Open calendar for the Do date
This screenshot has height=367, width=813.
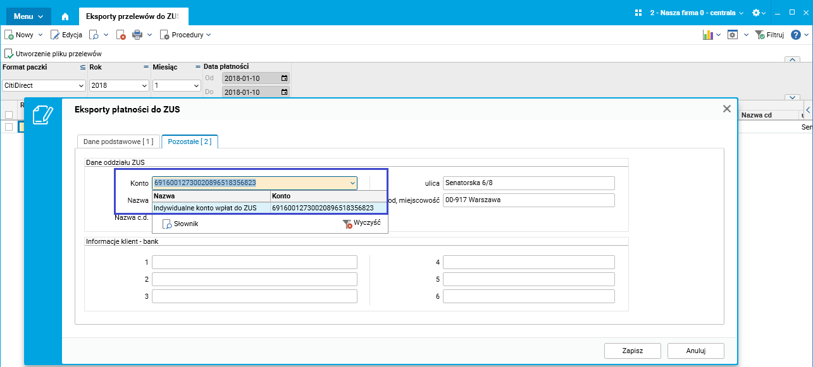[x=284, y=92]
